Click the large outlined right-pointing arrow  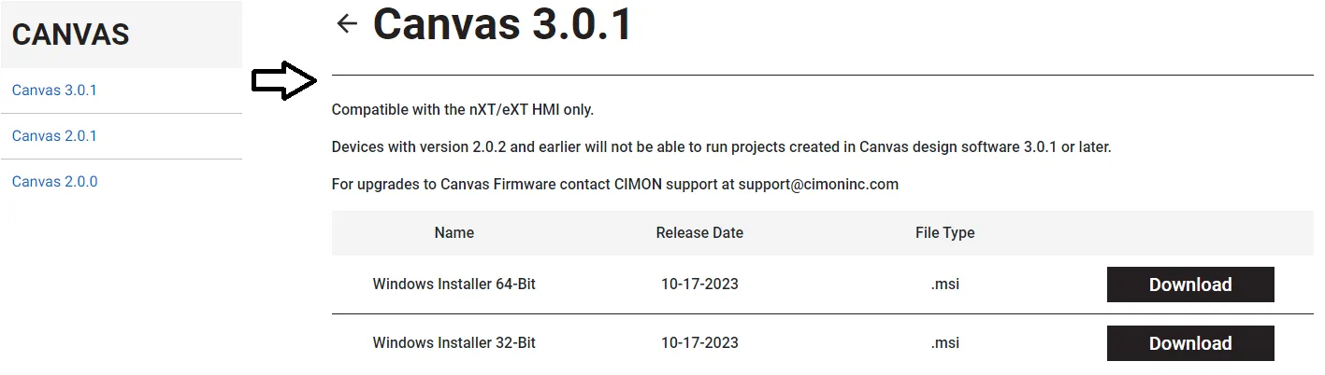(286, 82)
